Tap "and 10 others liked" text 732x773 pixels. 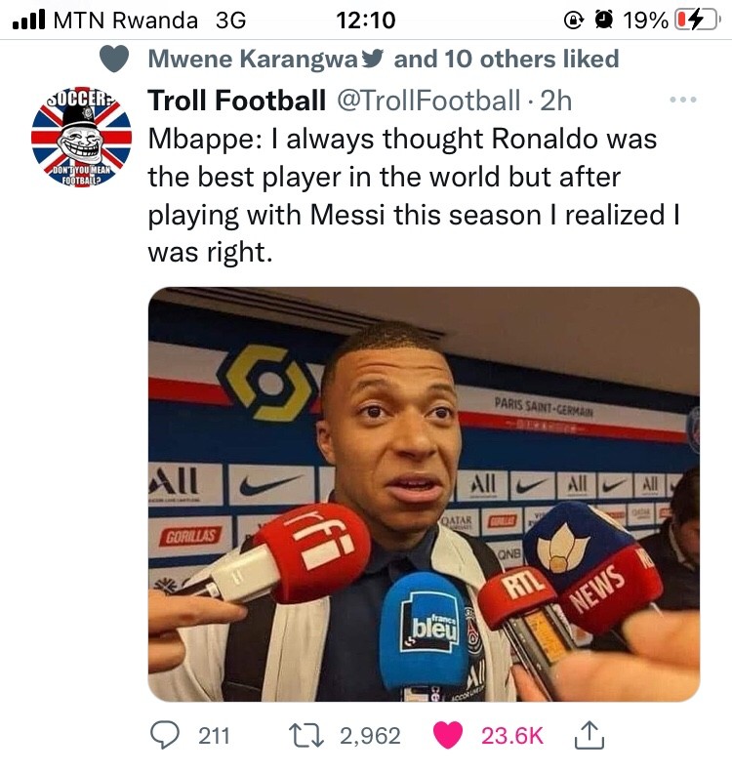pyautogui.click(x=507, y=59)
